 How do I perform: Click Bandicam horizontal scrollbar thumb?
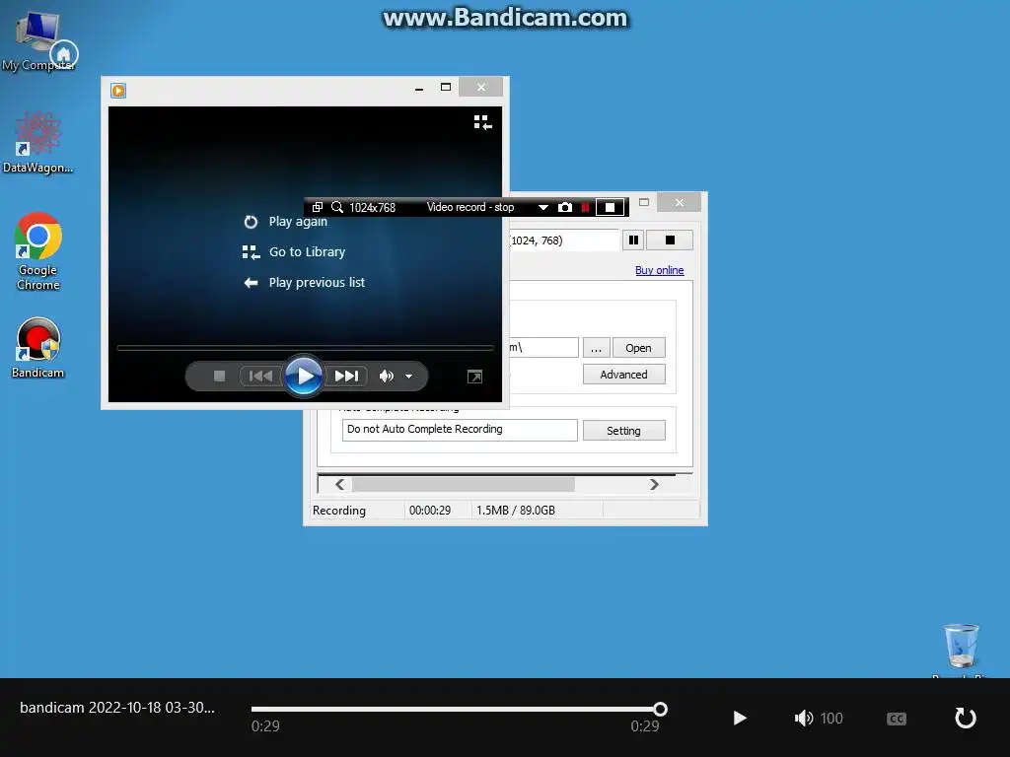tap(464, 484)
